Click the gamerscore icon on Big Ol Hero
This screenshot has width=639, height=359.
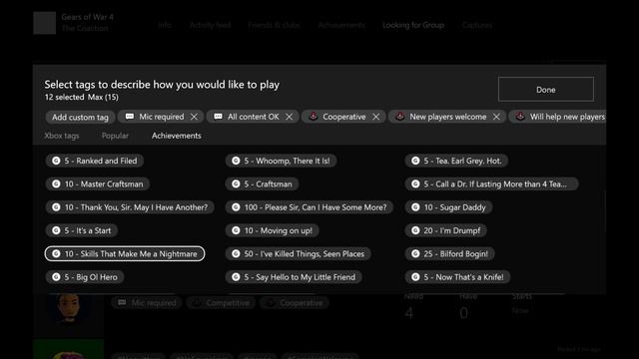(56, 277)
